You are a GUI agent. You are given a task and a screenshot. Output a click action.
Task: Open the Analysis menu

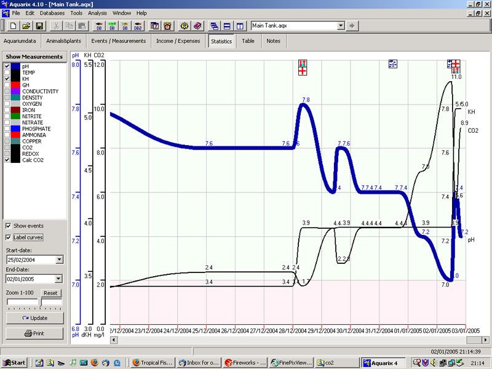click(97, 13)
